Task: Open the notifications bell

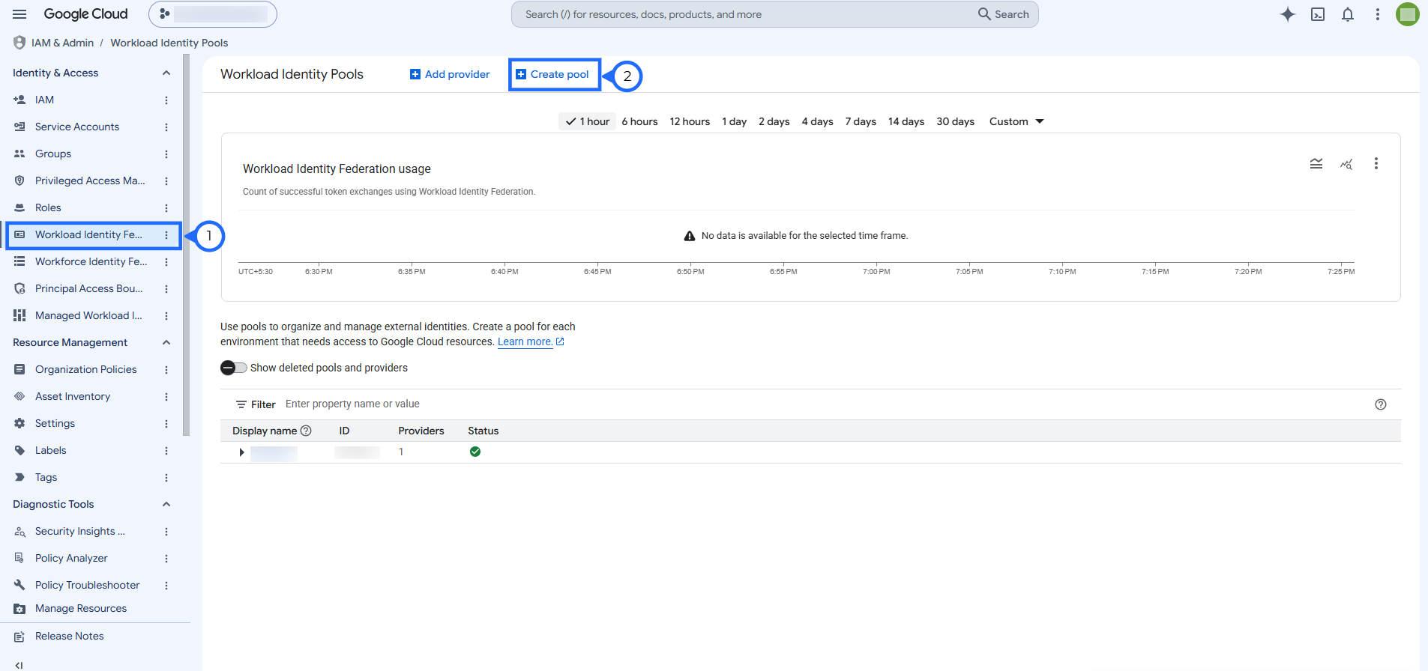Action: [1348, 14]
